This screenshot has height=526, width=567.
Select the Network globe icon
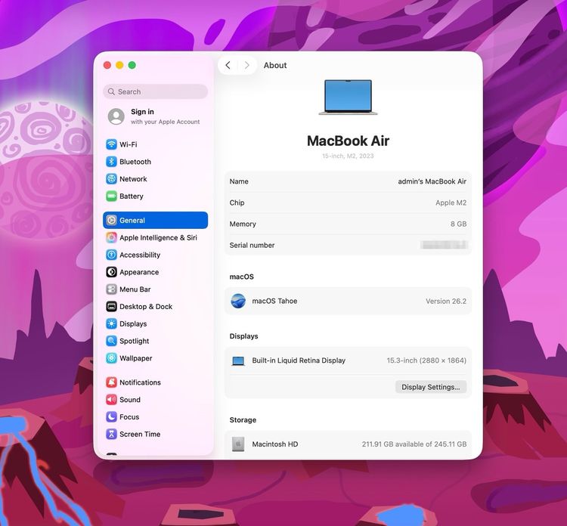pyautogui.click(x=111, y=179)
